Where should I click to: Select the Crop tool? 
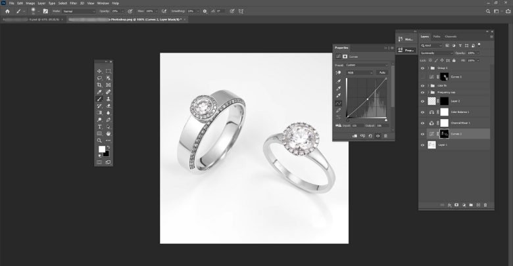(x=99, y=85)
